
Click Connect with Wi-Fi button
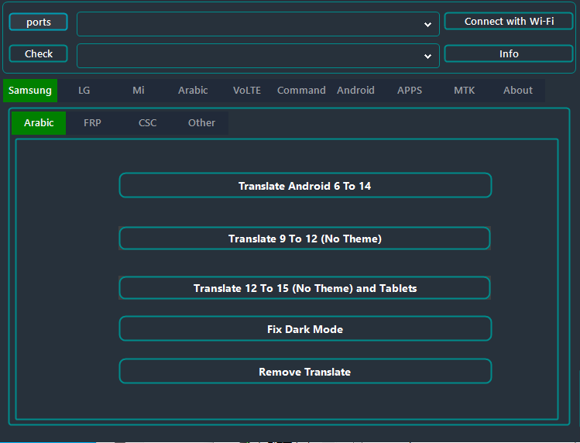(509, 22)
